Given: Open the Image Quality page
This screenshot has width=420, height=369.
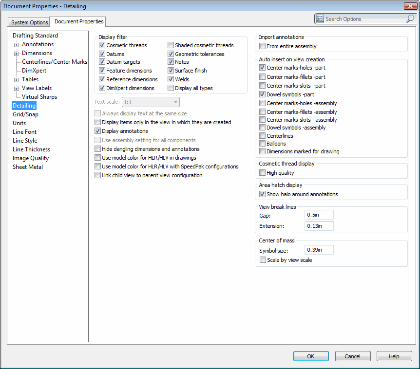Looking at the screenshot, I should pyautogui.click(x=31, y=158).
